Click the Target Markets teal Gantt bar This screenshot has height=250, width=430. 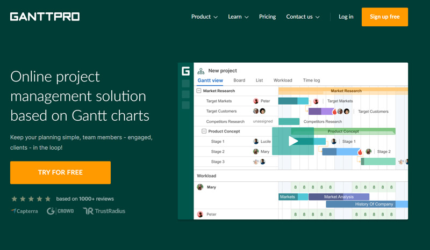click(293, 101)
